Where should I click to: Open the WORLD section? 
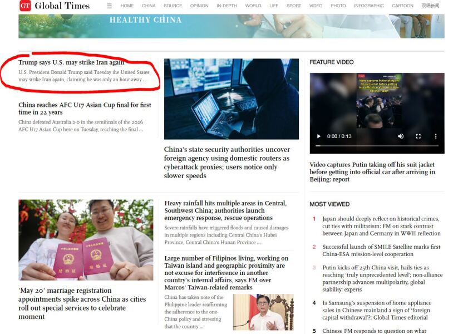[253, 6]
